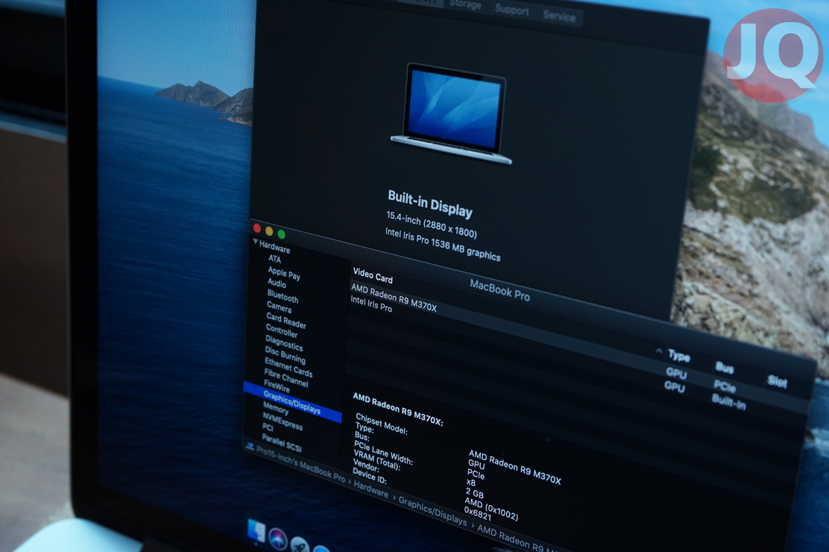Viewport: 829px width, 552px height.
Task: Click the Built-in Display heading
Action: 430,204
